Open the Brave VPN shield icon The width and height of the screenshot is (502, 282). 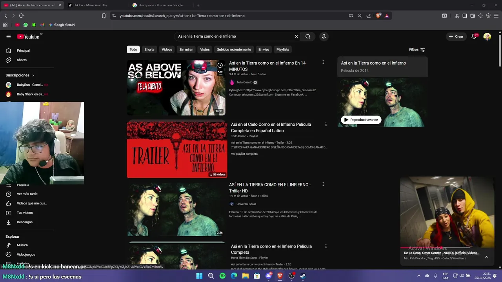(x=488, y=16)
